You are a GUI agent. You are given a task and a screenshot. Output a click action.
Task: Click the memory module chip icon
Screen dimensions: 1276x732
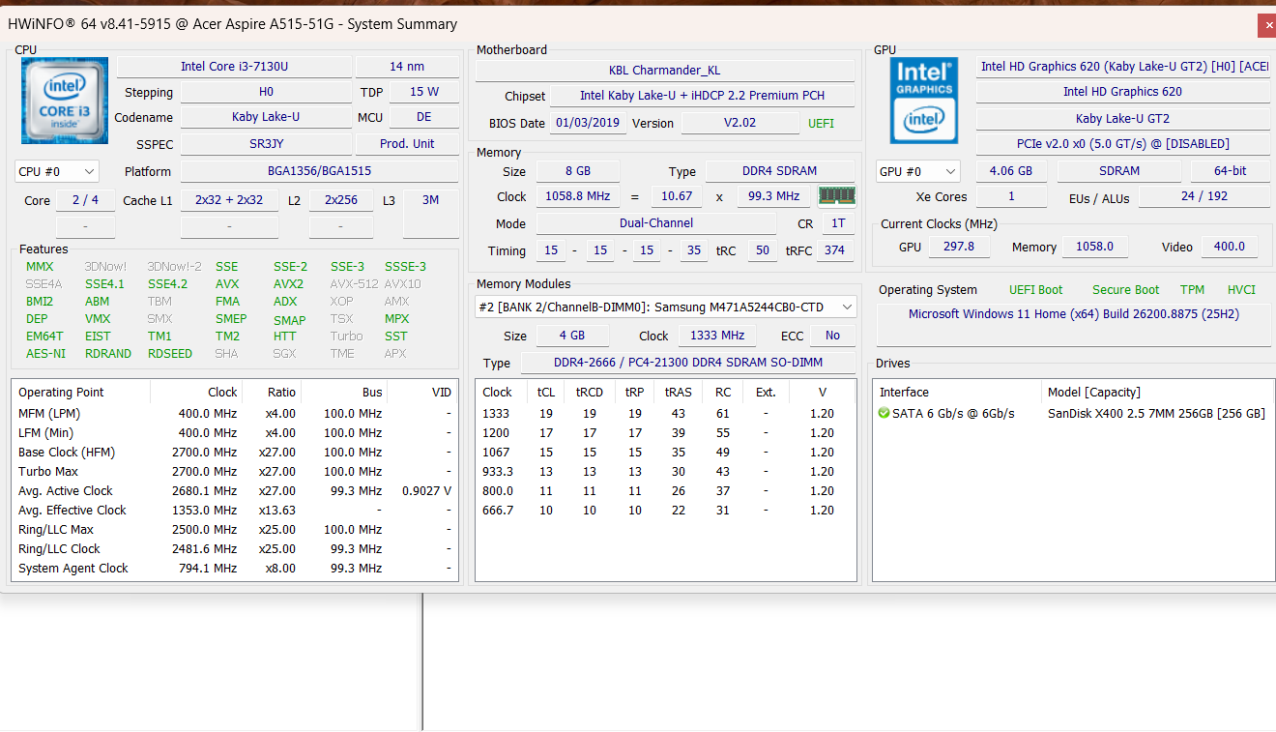(836, 196)
